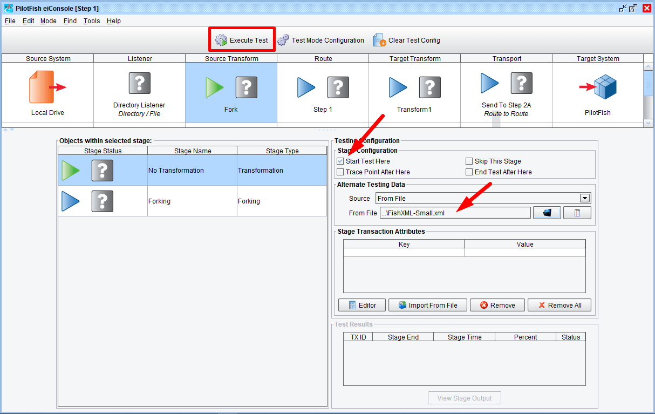655x414 pixels.
Task: Click scroll down arrow of pipeline scrollbar
Action: [x=649, y=123]
